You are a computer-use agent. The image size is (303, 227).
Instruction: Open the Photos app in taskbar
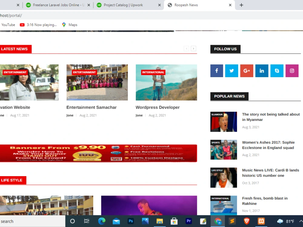coord(145,221)
